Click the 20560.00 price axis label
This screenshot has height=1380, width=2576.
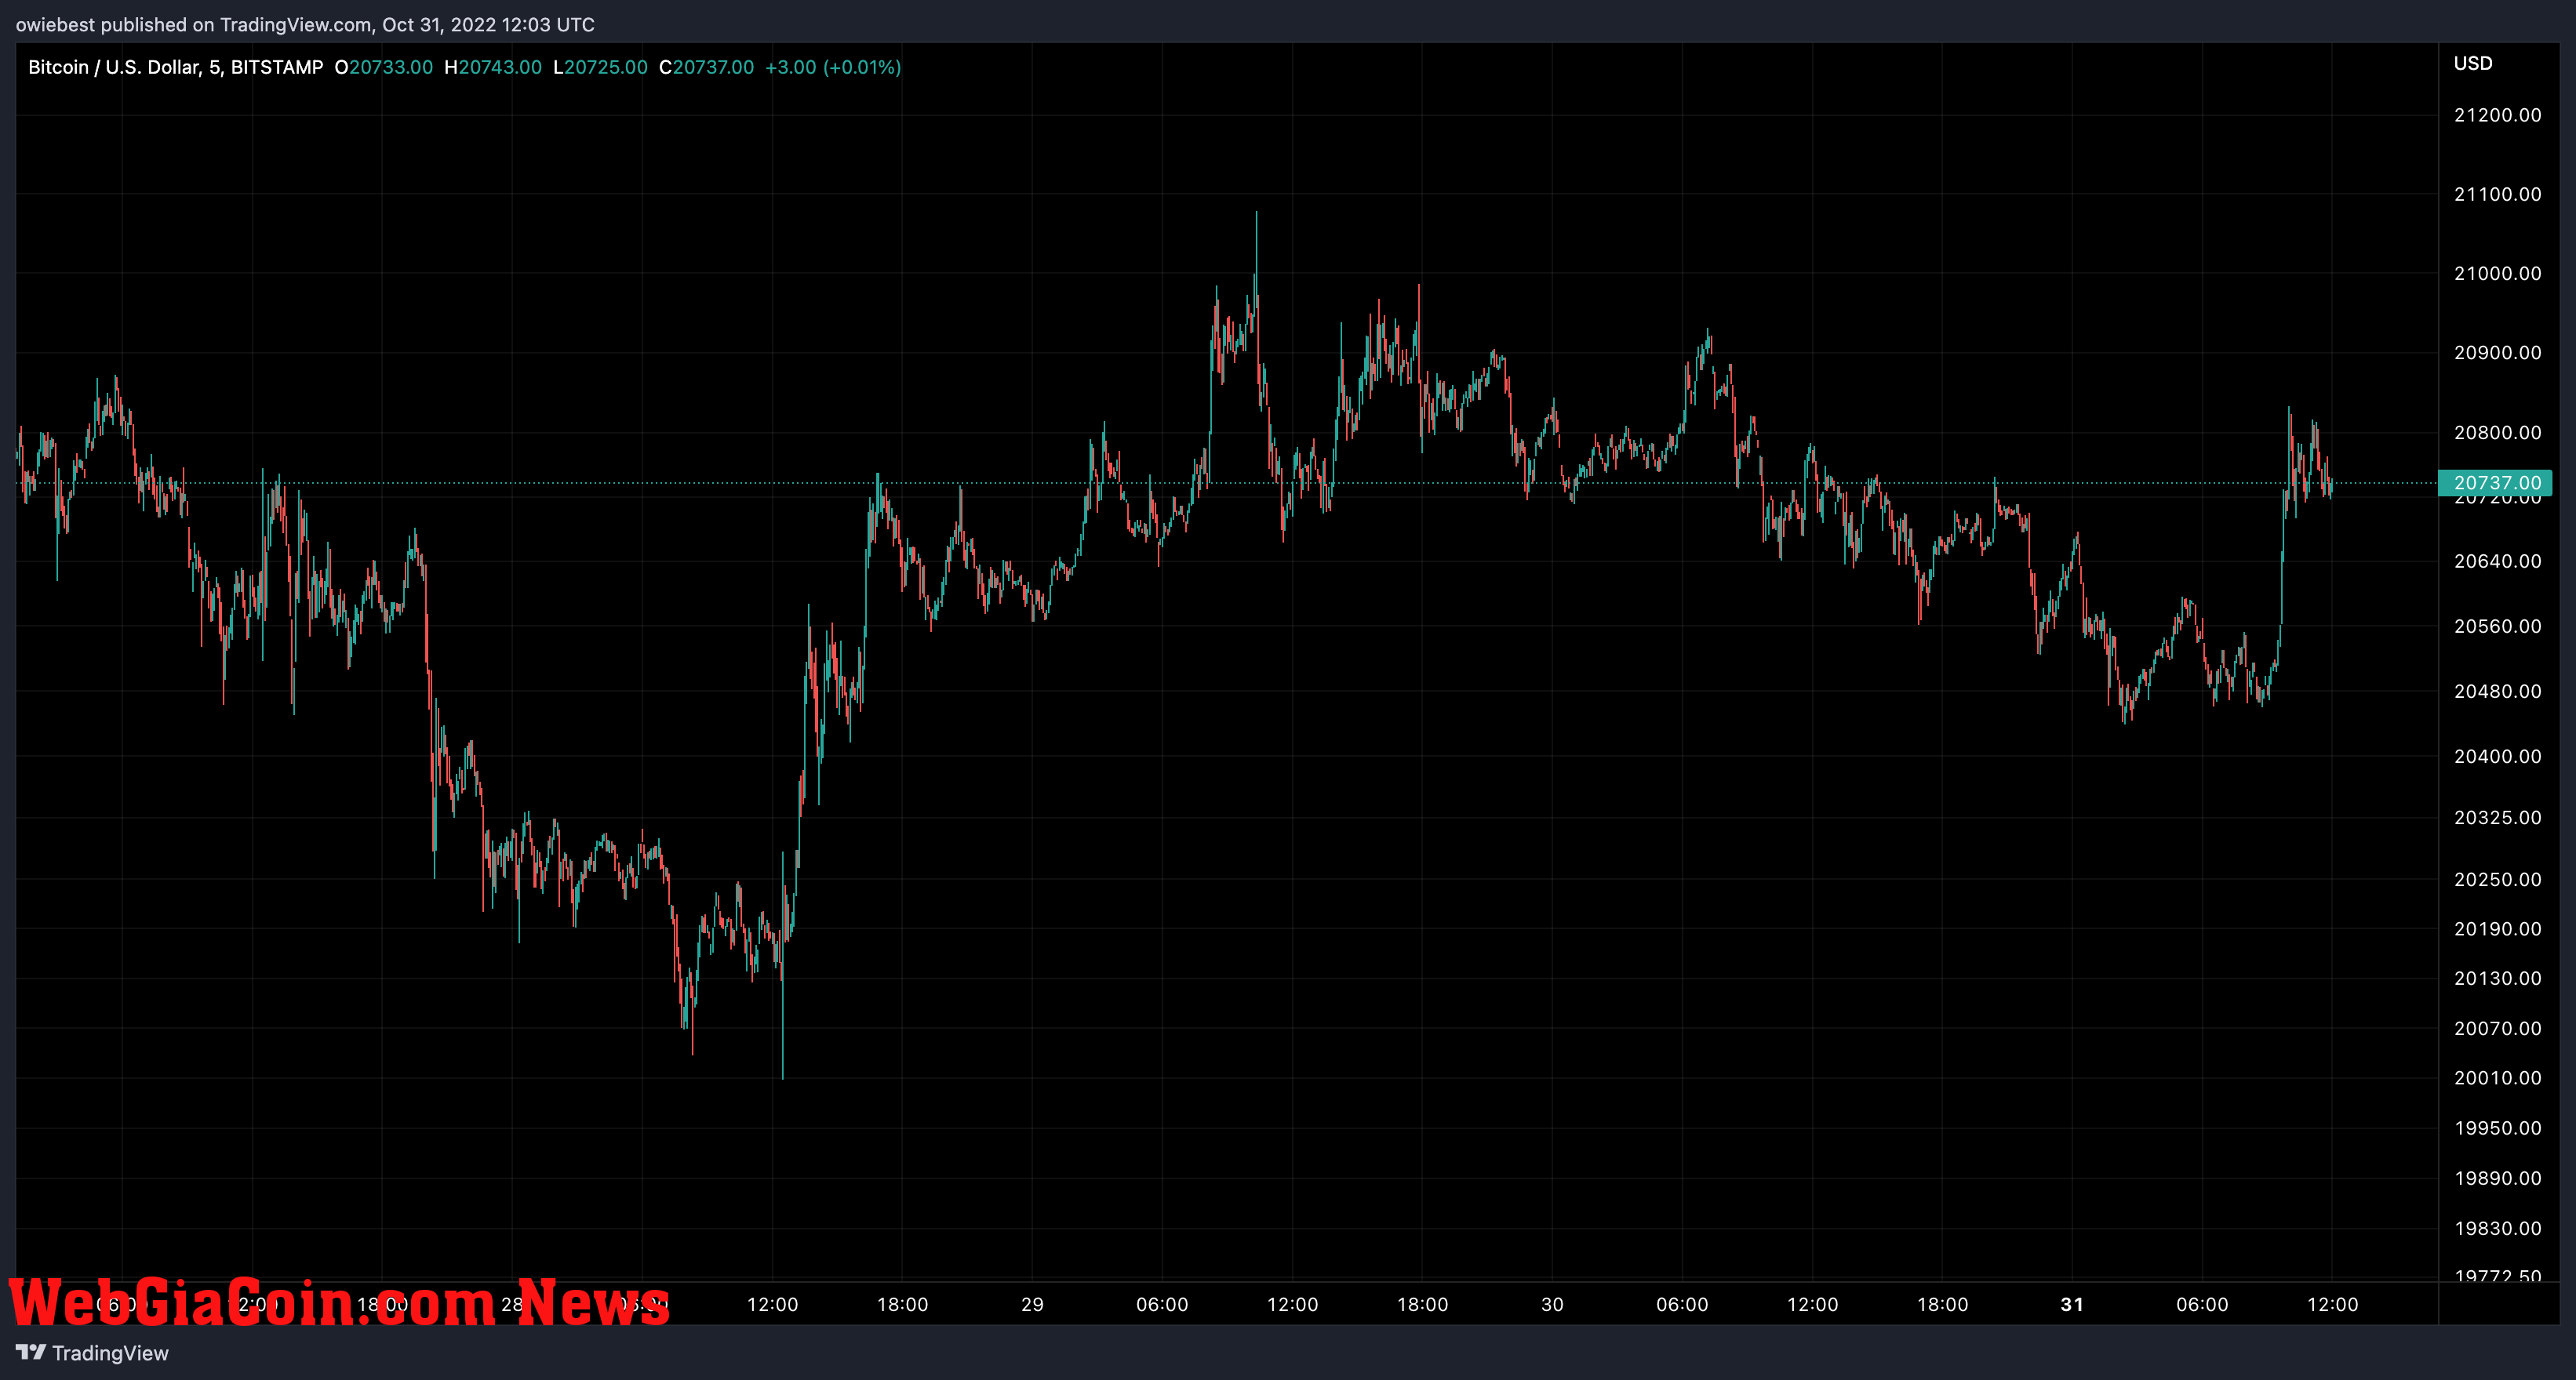[2497, 626]
